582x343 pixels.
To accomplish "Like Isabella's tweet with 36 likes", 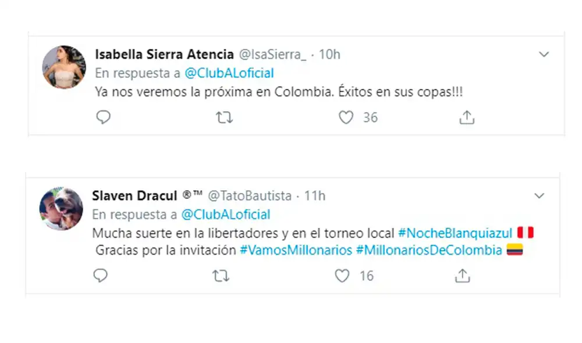I will 346,117.
